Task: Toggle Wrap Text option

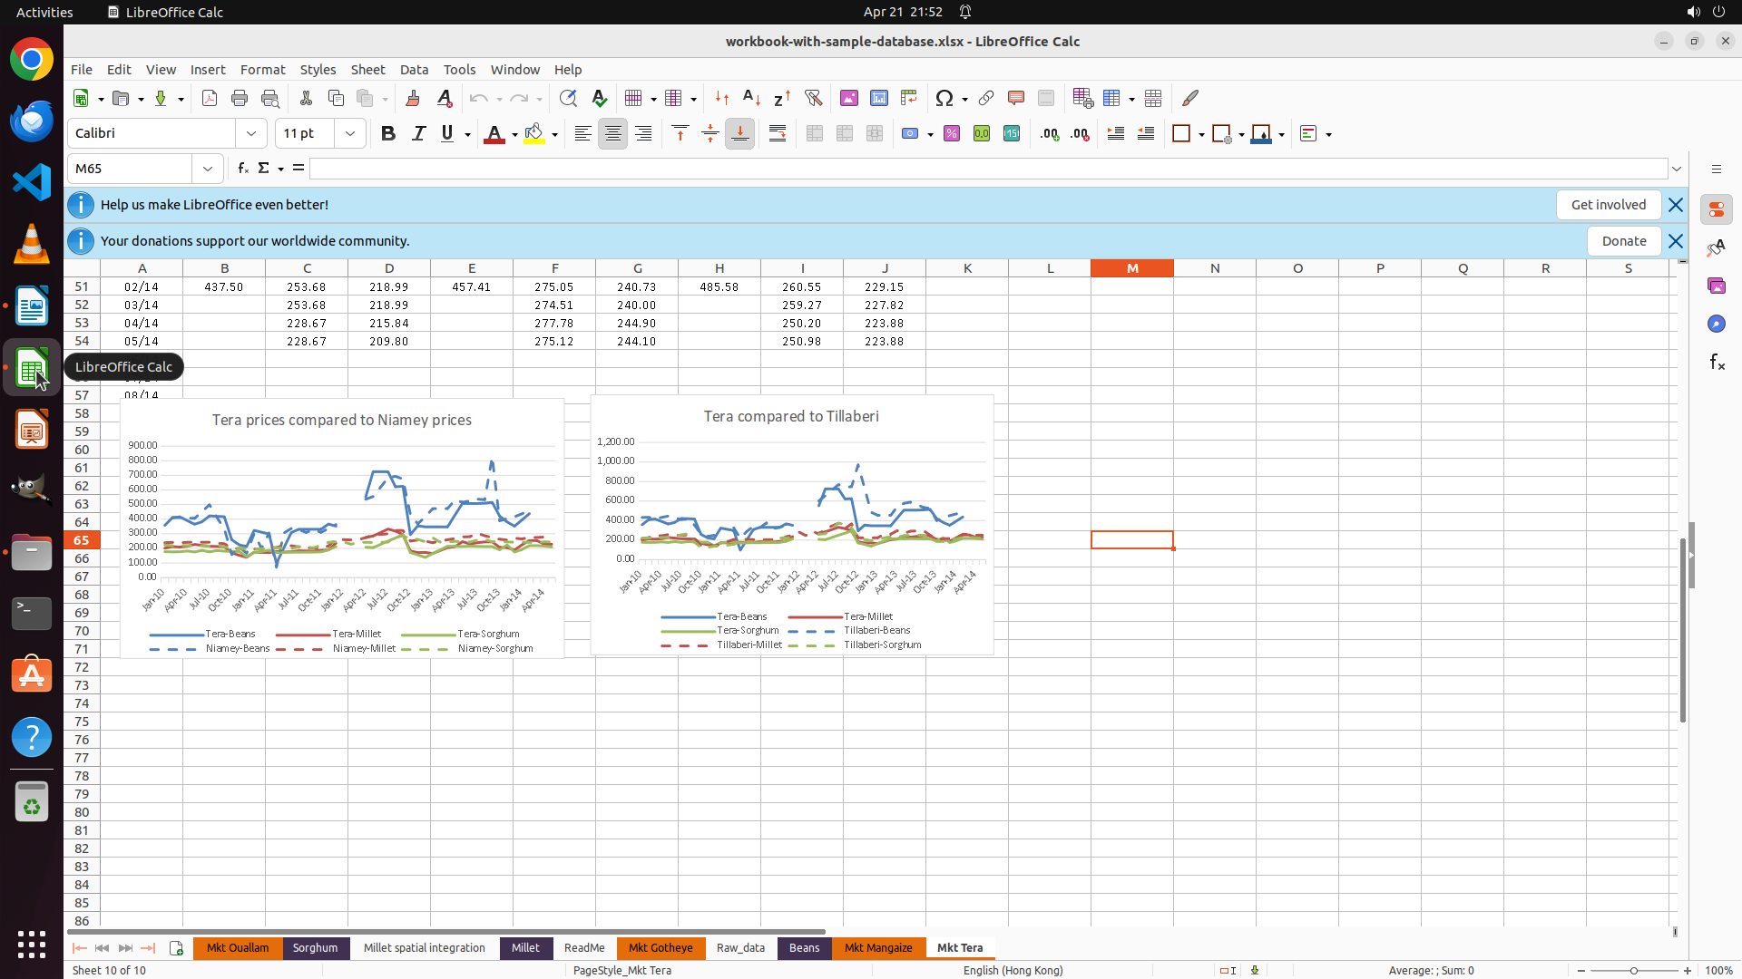Action: pyautogui.click(x=778, y=134)
